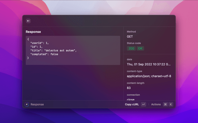
Task: Select the connection value close
Action: pyautogui.click(x=131, y=99)
